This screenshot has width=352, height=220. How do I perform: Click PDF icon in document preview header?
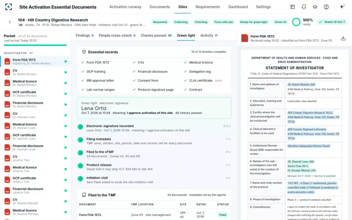pos(245,38)
